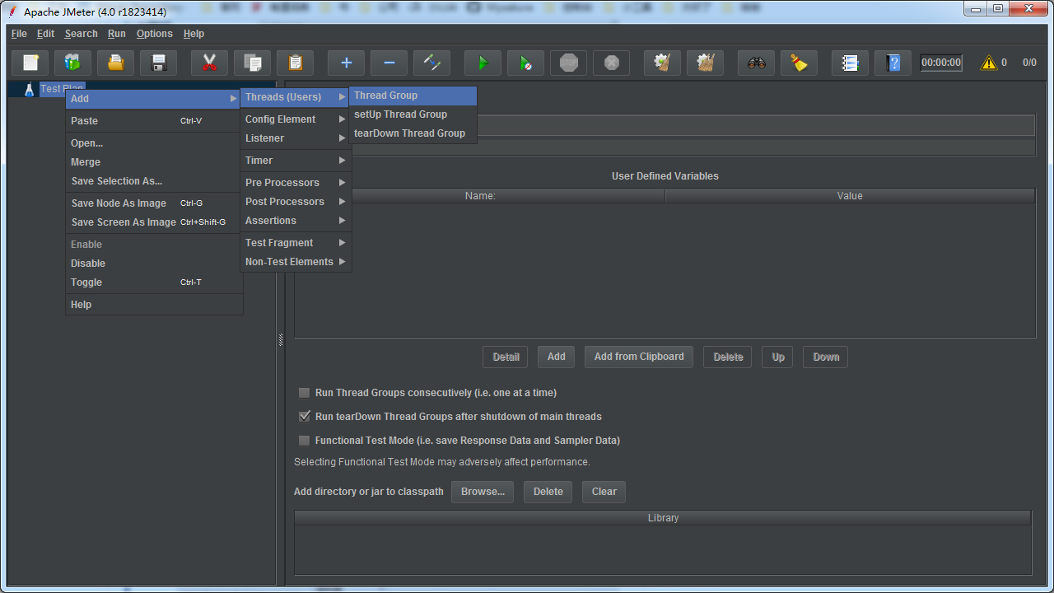The image size is (1054, 593).
Task: Click the Open file folder icon
Action: click(116, 63)
